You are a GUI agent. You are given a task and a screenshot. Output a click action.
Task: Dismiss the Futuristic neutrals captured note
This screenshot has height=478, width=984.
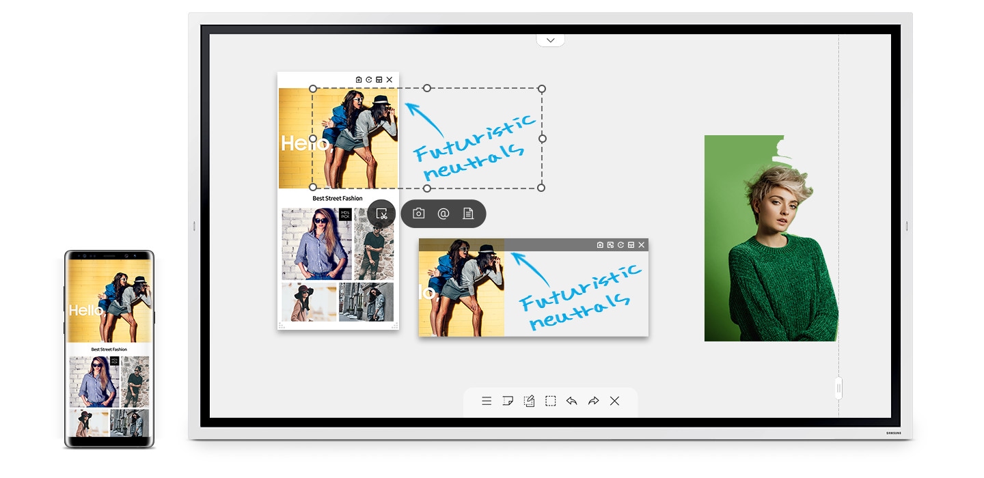point(641,244)
